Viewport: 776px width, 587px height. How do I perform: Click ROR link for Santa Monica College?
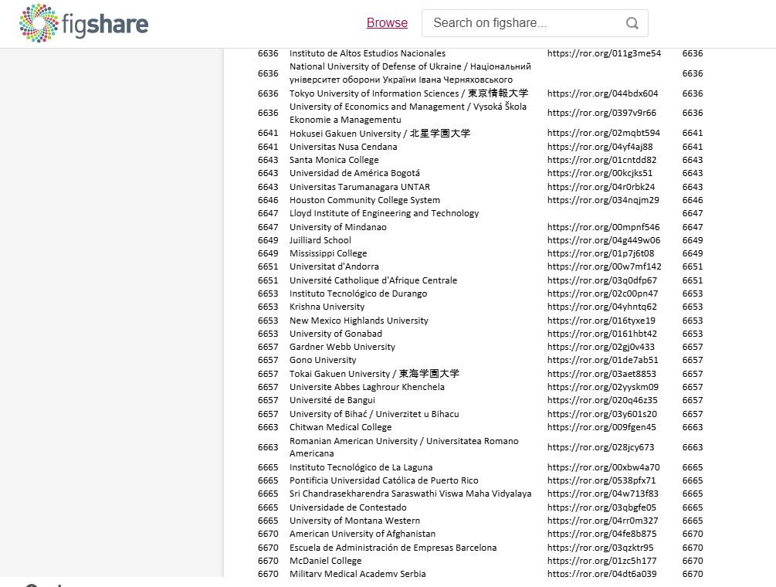(601, 161)
